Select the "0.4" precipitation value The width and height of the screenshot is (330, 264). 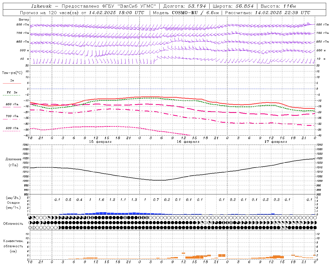click(79, 200)
